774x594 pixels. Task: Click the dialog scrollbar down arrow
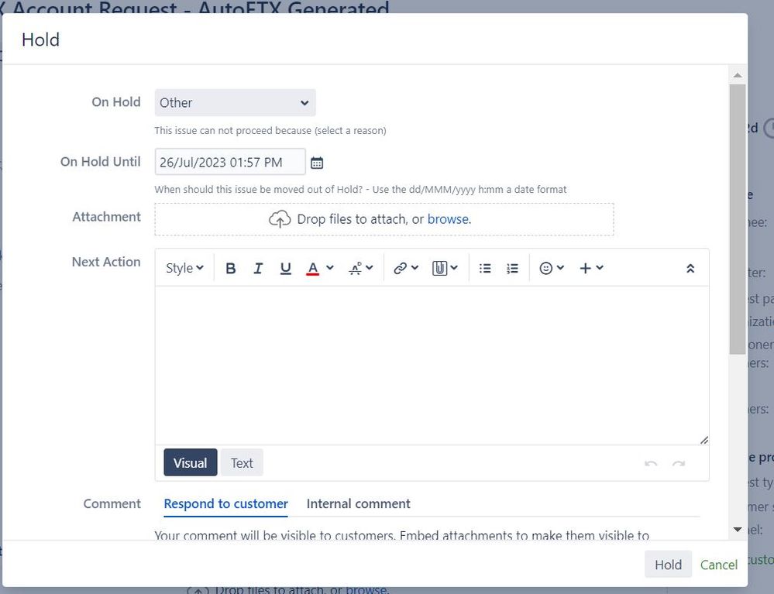coord(738,530)
